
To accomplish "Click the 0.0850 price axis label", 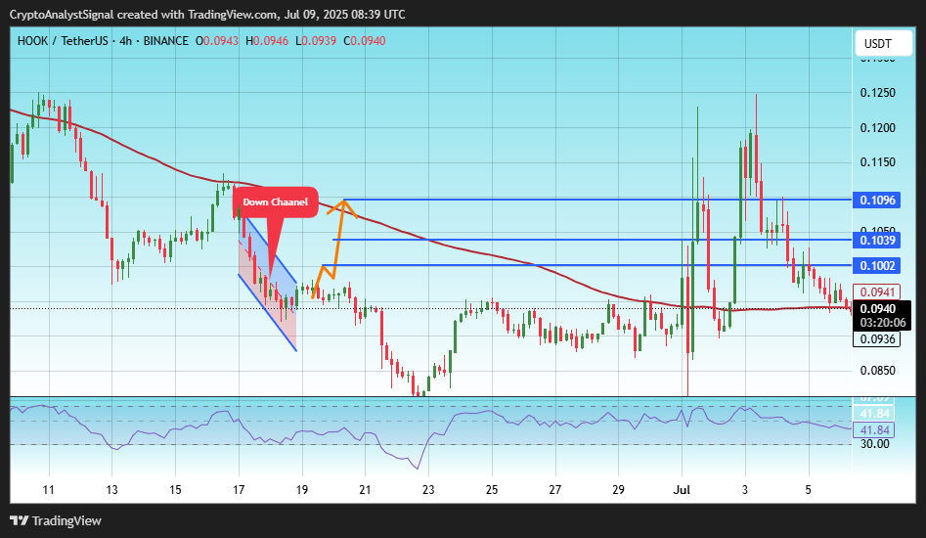I will [x=877, y=371].
